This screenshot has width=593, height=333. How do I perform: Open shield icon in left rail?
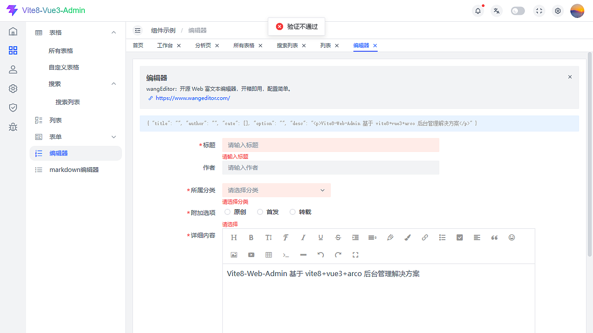[13, 107]
